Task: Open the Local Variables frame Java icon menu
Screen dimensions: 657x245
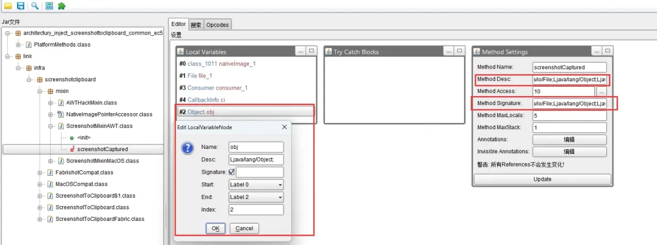Action: coord(181,52)
